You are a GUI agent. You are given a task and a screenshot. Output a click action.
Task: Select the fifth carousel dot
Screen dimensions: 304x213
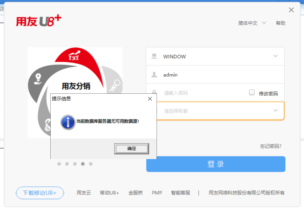tap(90, 164)
